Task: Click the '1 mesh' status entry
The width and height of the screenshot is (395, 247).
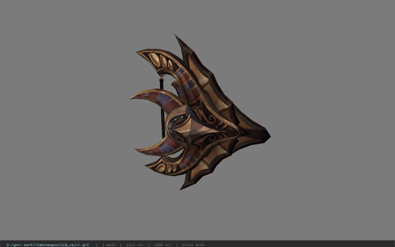Action: click(x=109, y=245)
